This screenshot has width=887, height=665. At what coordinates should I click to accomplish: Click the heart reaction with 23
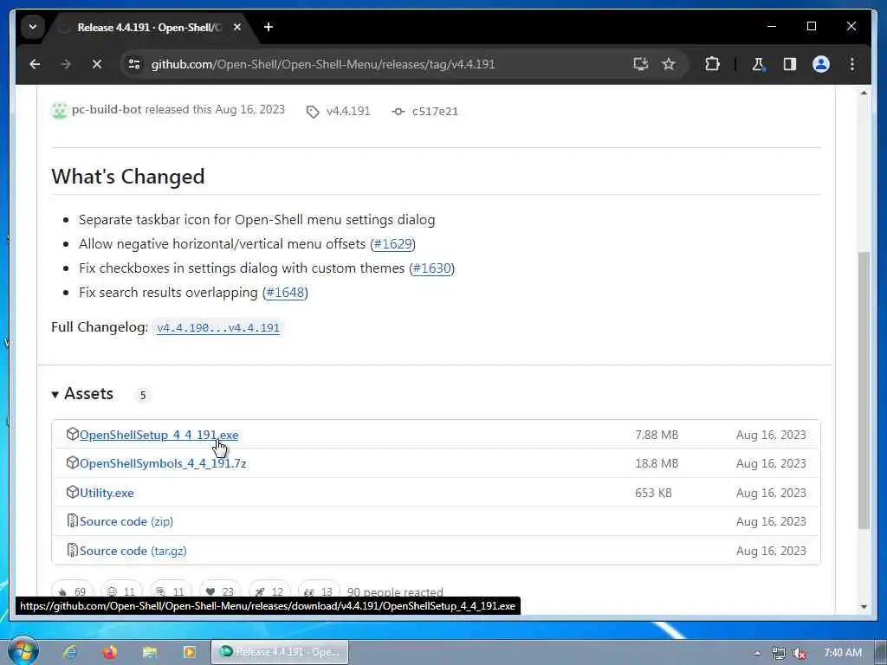(219, 591)
